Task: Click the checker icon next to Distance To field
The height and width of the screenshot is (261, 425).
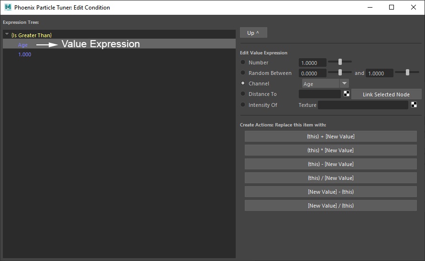Action: 347,94
